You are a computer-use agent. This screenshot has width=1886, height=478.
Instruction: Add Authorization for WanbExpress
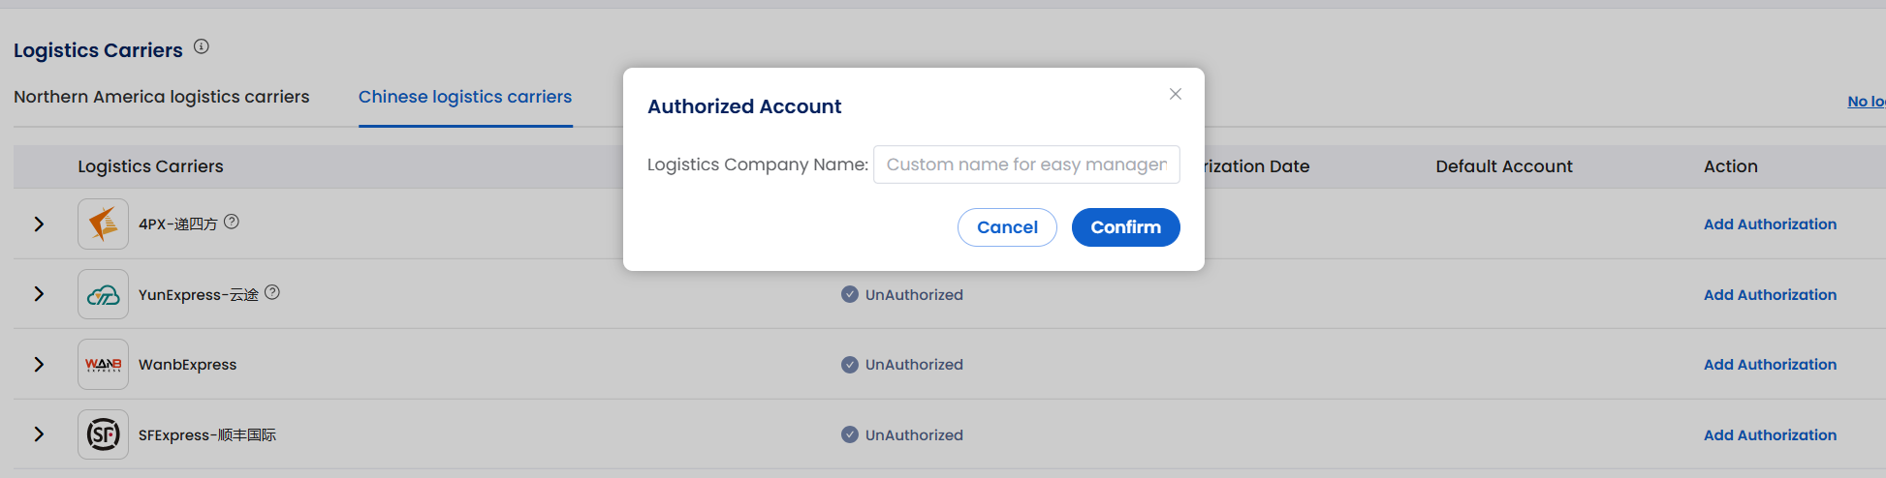[1770, 365]
